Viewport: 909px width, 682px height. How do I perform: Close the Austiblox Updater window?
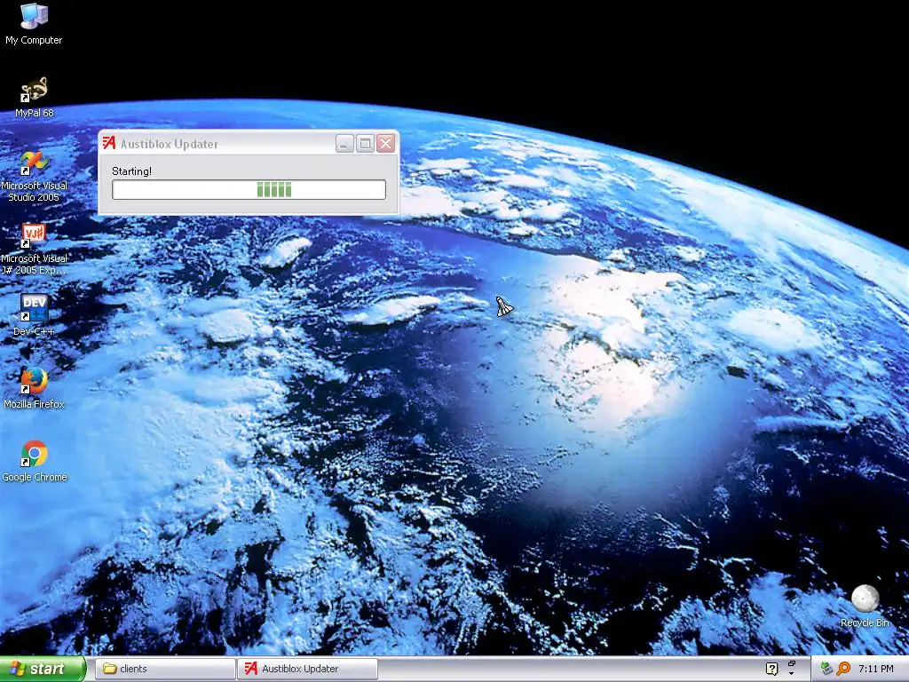(x=386, y=143)
